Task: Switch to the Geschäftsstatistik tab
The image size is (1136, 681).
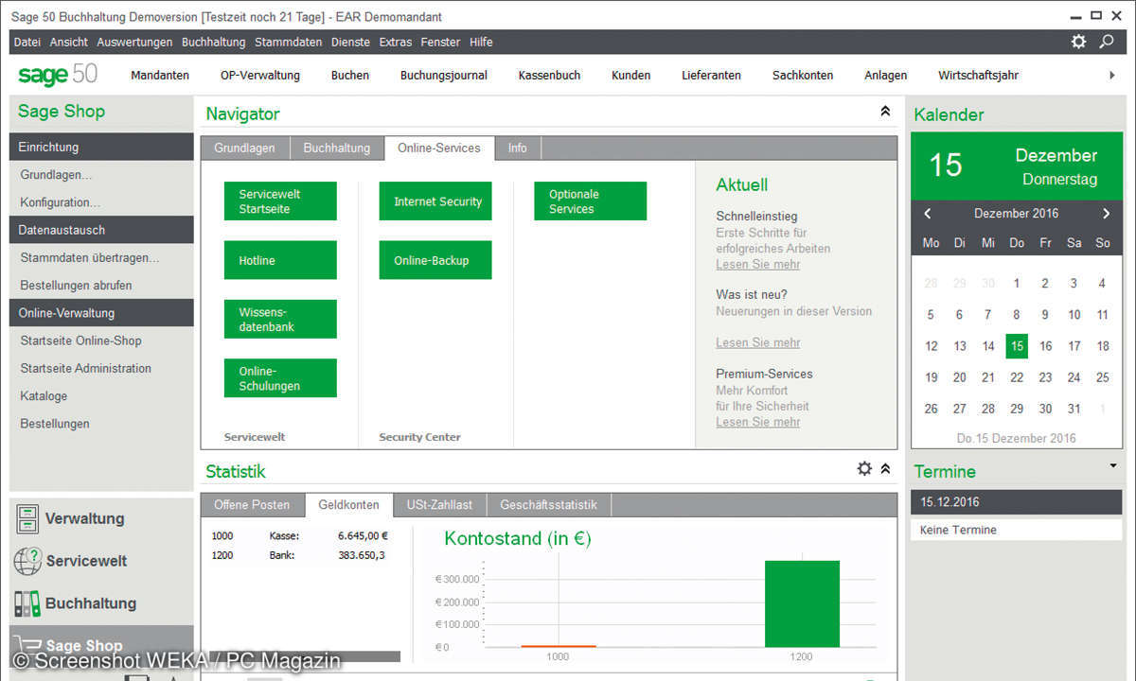Action: [549, 505]
